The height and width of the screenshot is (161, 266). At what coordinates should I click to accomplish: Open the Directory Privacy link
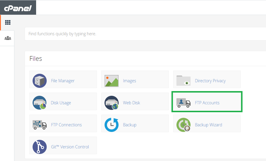pyautogui.click(x=210, y=81)
